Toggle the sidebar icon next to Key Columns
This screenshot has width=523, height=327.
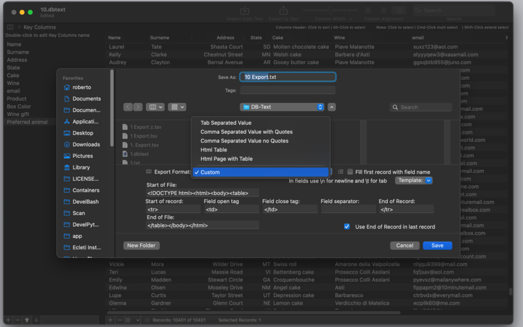click(11, 27)
